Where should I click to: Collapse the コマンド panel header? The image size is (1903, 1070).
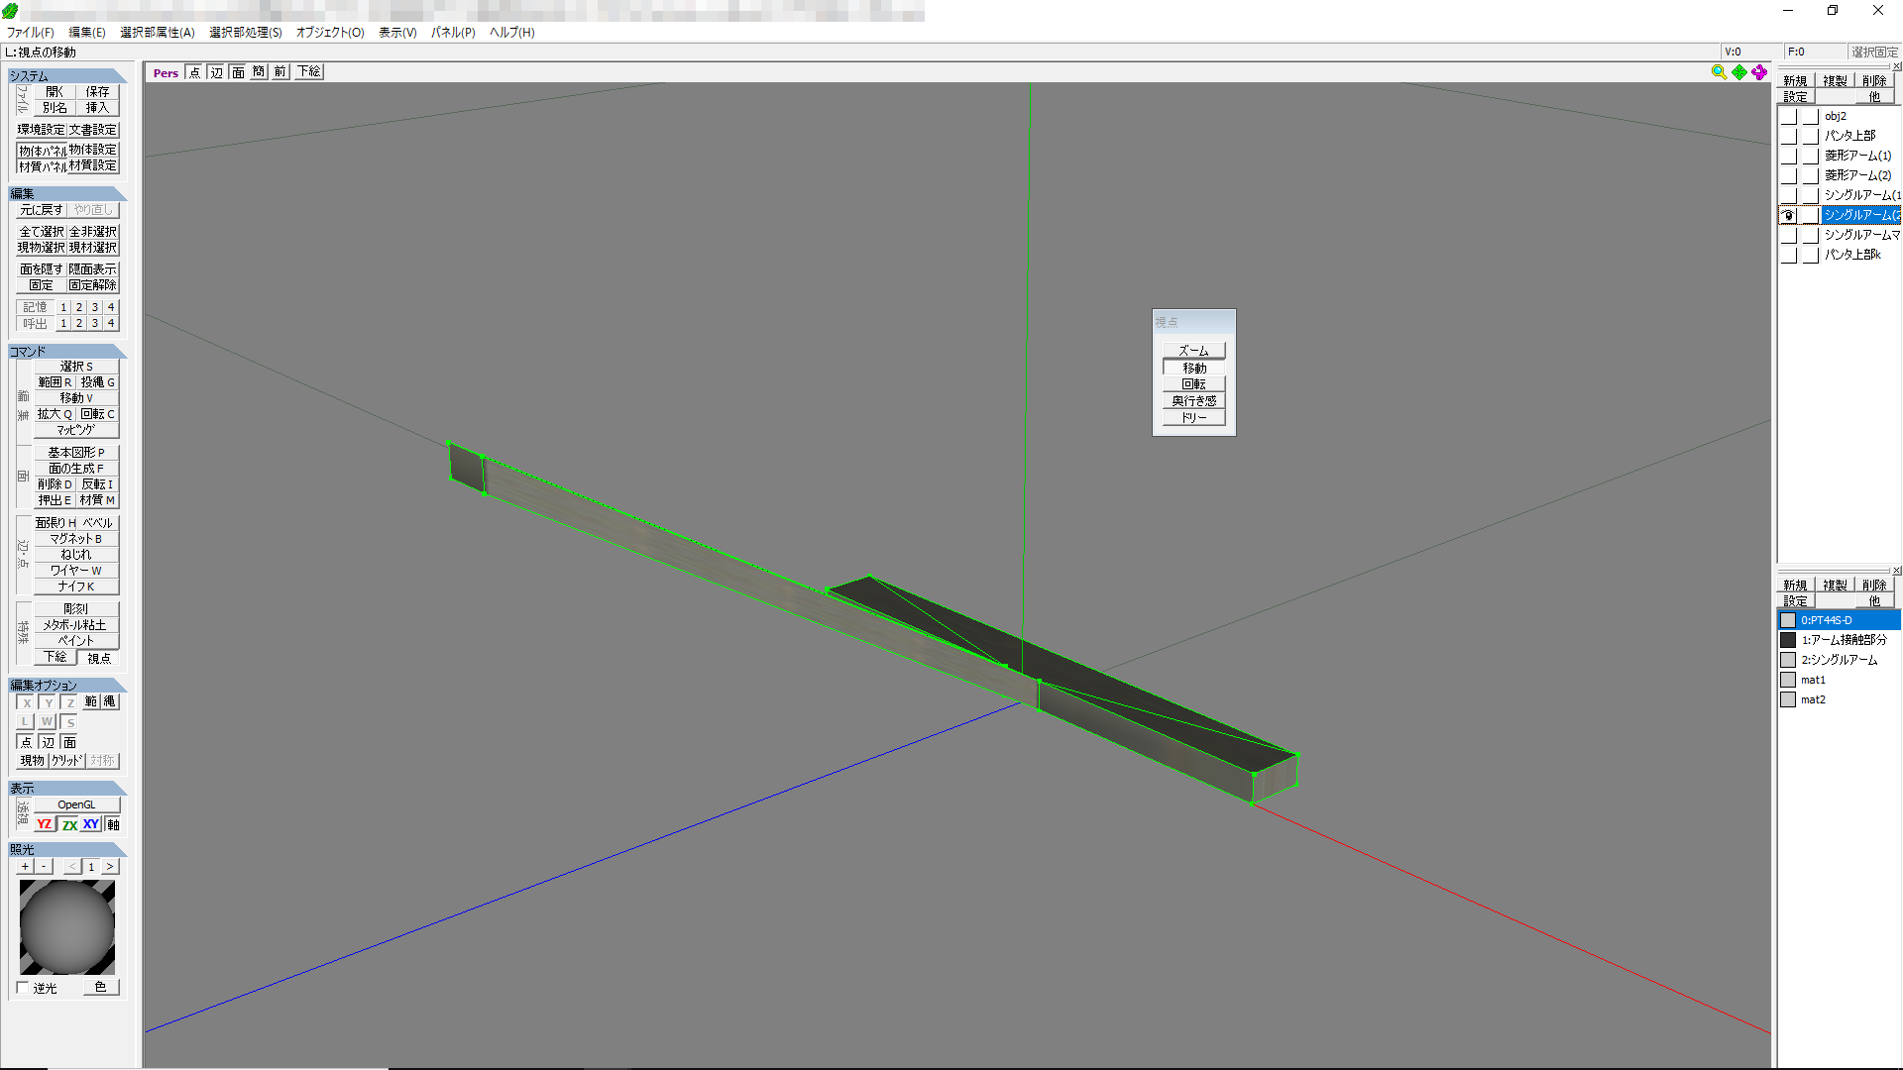67,352
